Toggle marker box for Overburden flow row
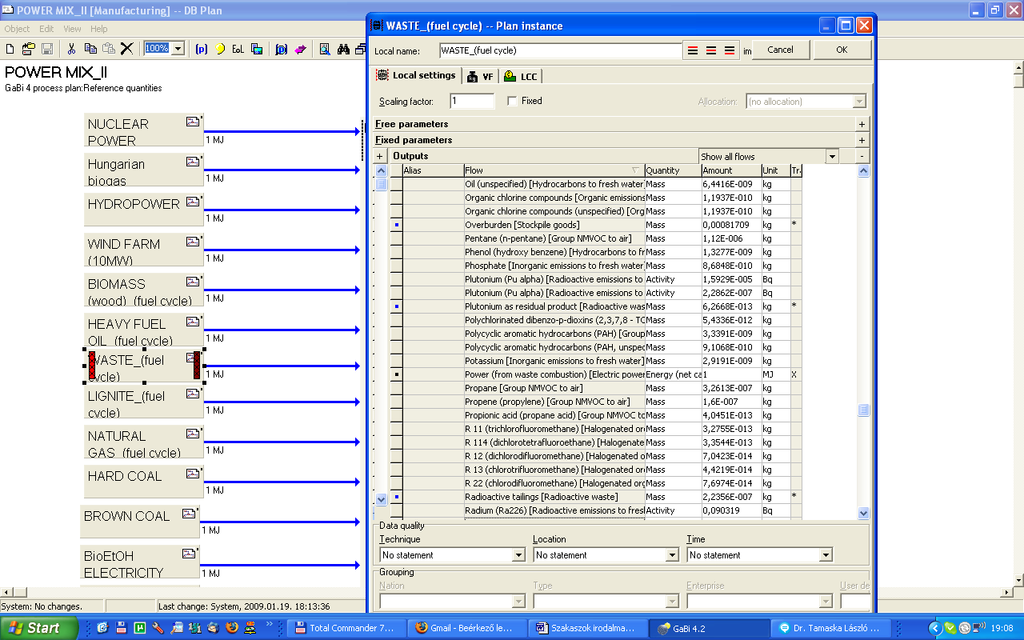 (396, 225)
